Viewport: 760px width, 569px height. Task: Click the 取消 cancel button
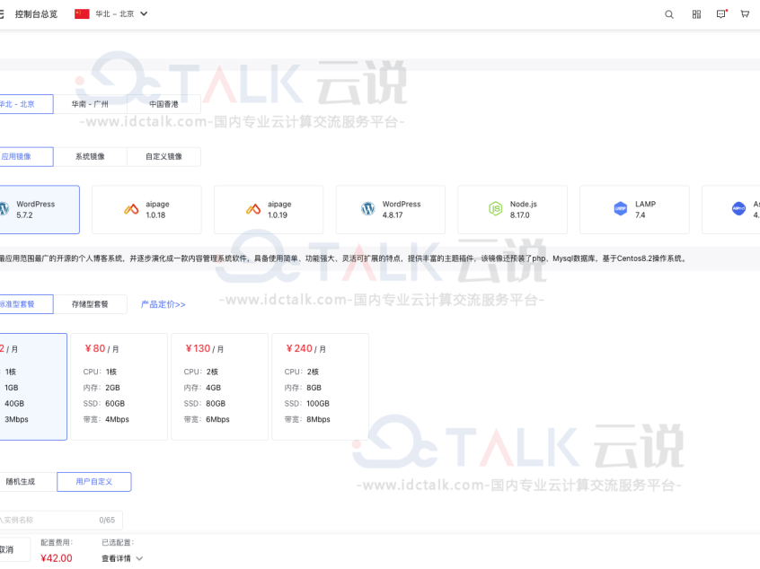click(13, 549)
